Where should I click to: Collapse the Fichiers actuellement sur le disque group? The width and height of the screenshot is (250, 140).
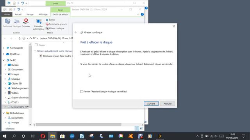(35, 51)
